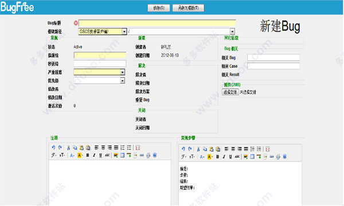Click the status value Active

point(78,47)
